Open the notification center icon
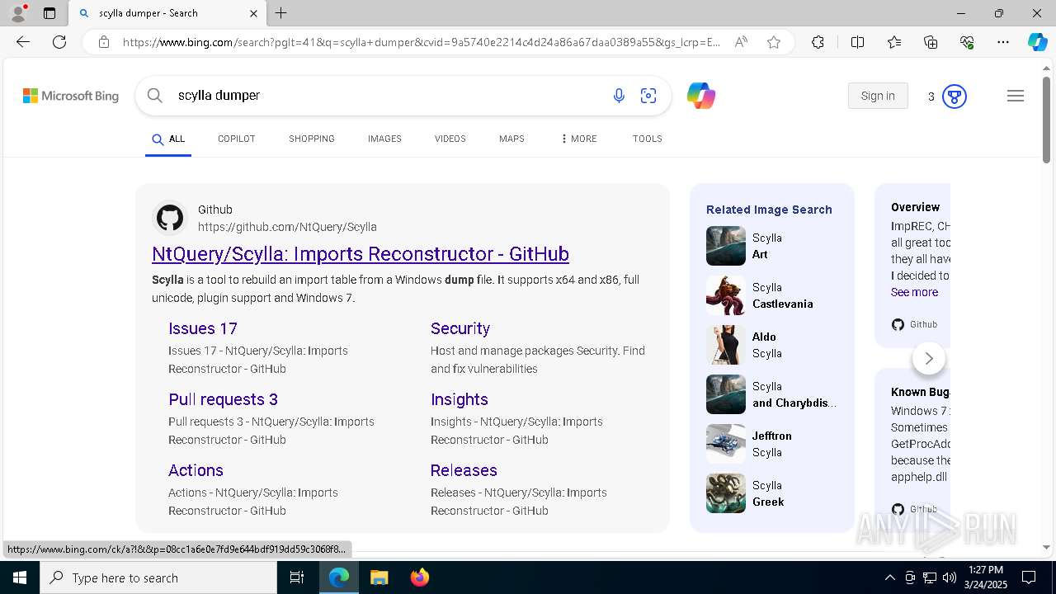 1029,577
